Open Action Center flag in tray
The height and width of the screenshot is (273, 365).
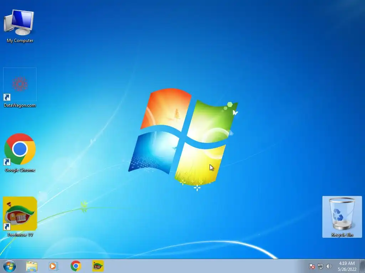pyautogui.click(x=312, y=266)
